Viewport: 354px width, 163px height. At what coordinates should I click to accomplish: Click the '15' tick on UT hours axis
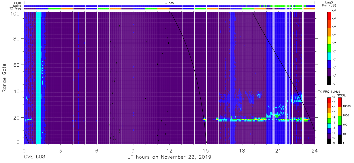tap(206, 150)
